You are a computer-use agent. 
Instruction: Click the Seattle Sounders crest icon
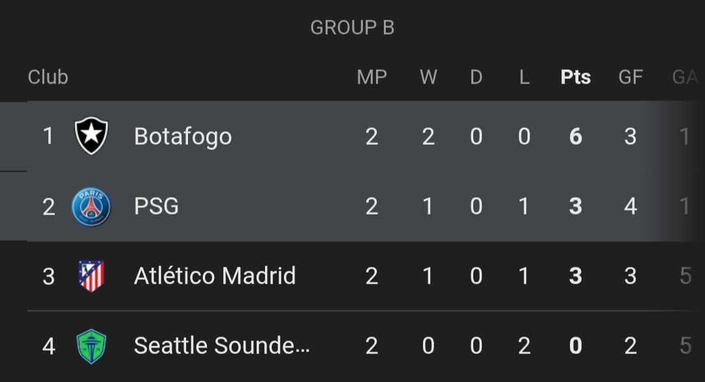point(91,346)
